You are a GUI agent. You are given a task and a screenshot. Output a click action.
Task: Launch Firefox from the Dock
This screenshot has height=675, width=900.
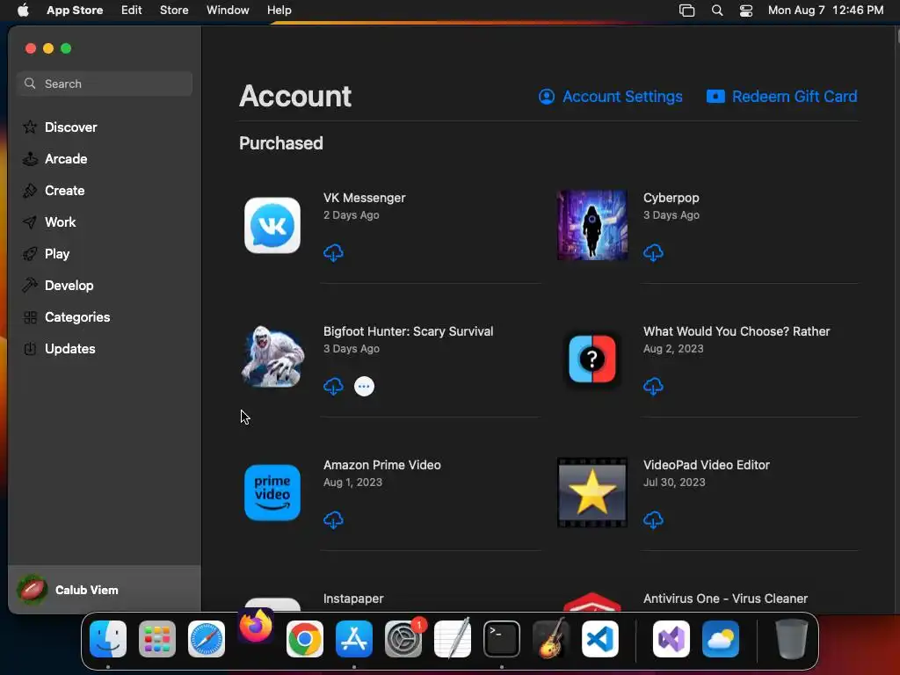(x=256, y=627)
